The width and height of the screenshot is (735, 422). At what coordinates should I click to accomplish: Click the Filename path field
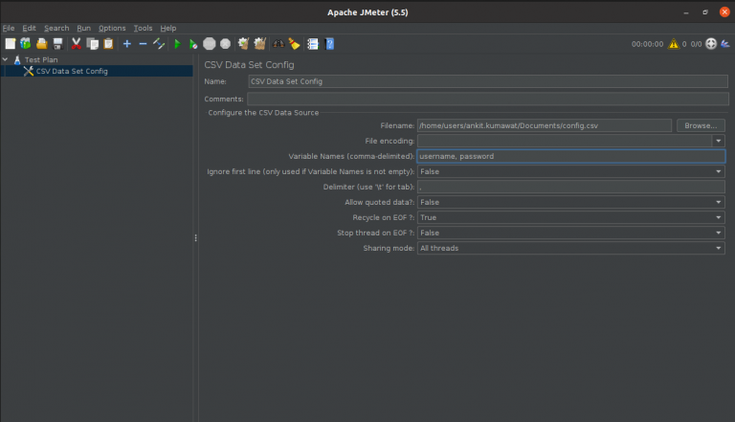[x=545, y=125]
